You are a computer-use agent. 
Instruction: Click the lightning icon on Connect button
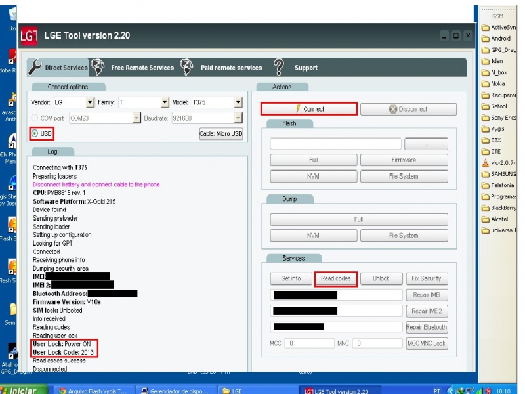298,108
